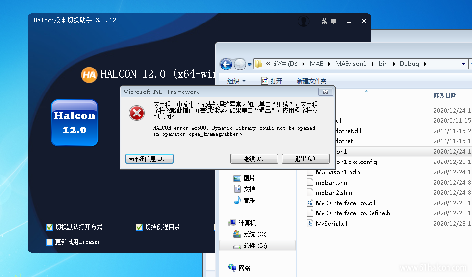Open 音乐 library in navigation pane

pyautogui.click(x=245, y=200)
